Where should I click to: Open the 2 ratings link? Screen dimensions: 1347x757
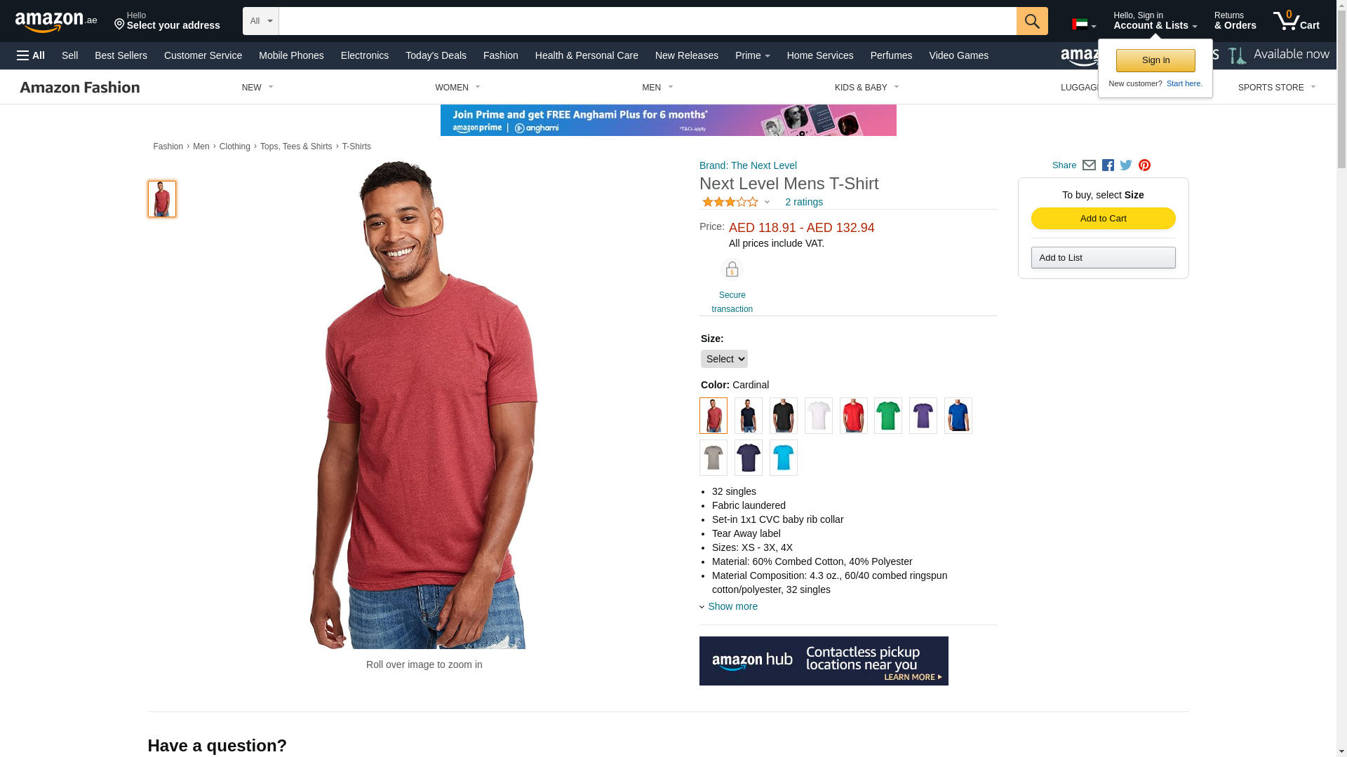(x=804, y=202)
